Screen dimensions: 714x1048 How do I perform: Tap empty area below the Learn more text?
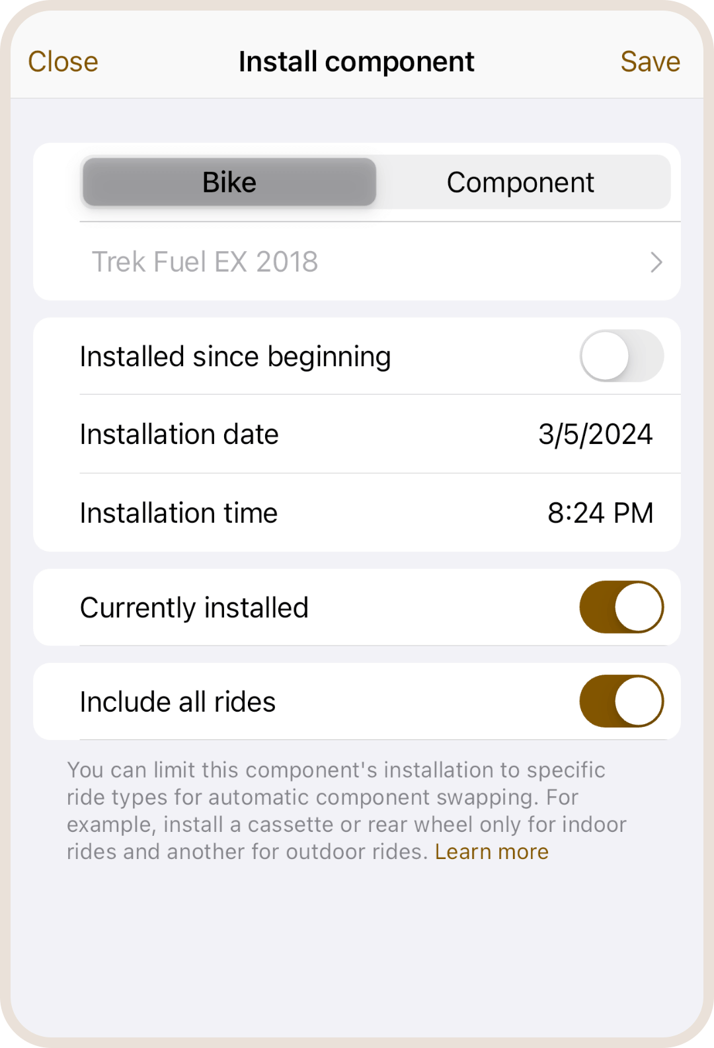[x=357, y=952]
